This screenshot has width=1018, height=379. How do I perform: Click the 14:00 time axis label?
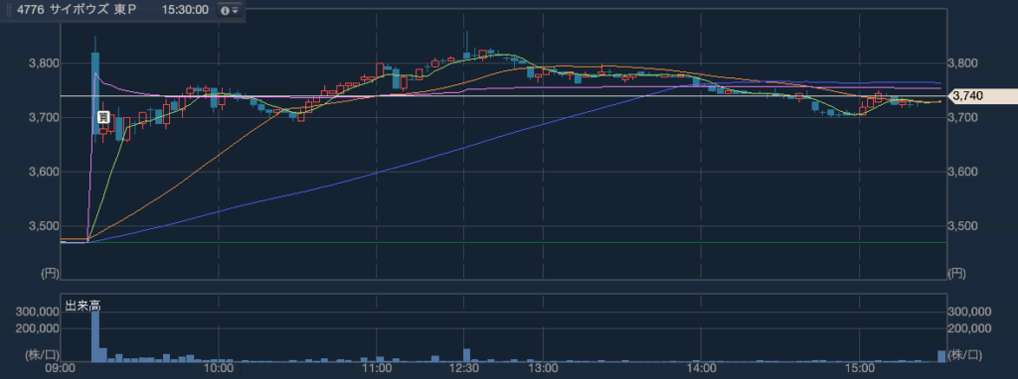click(702, 369)
